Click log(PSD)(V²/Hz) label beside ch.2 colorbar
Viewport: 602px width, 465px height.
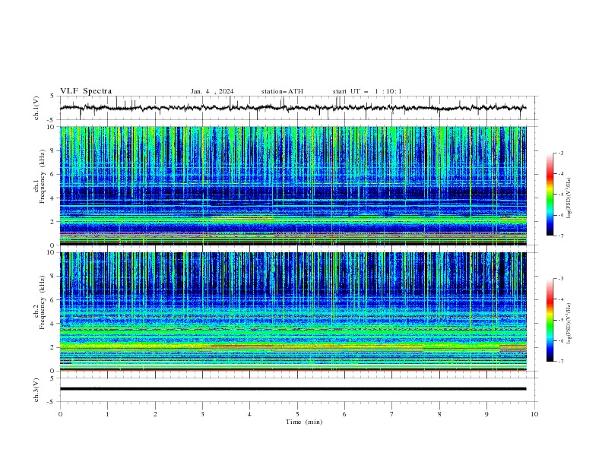pyautogui.click(x=569, y=324)
